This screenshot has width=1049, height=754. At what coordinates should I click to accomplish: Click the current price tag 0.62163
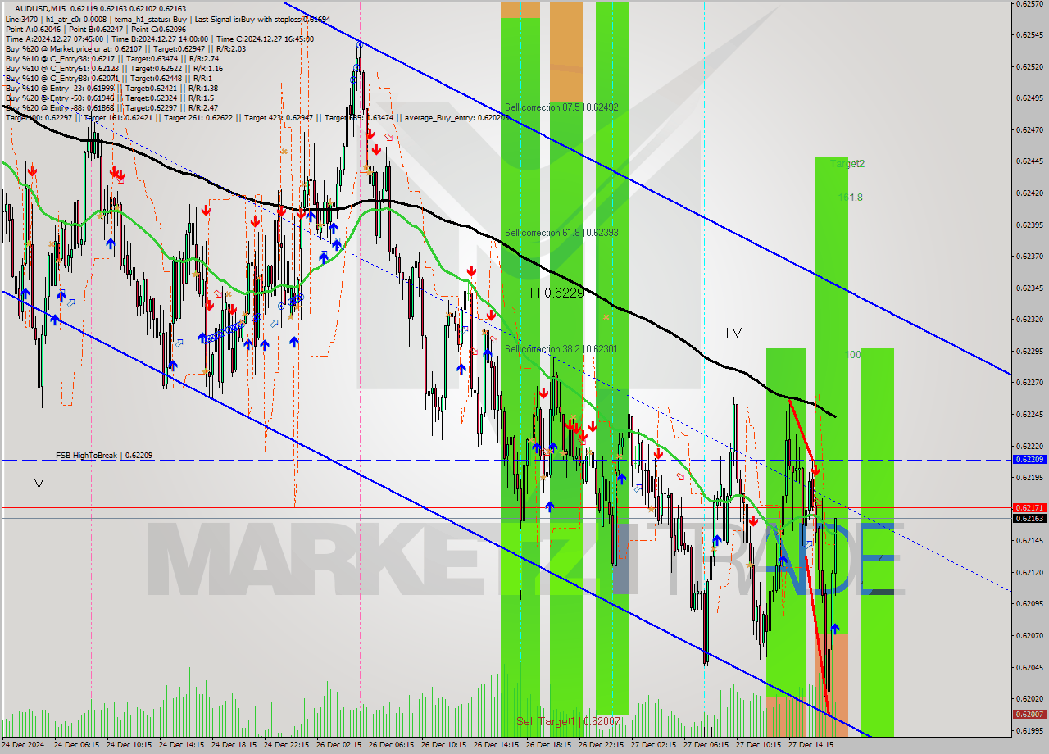(1029, 518)
